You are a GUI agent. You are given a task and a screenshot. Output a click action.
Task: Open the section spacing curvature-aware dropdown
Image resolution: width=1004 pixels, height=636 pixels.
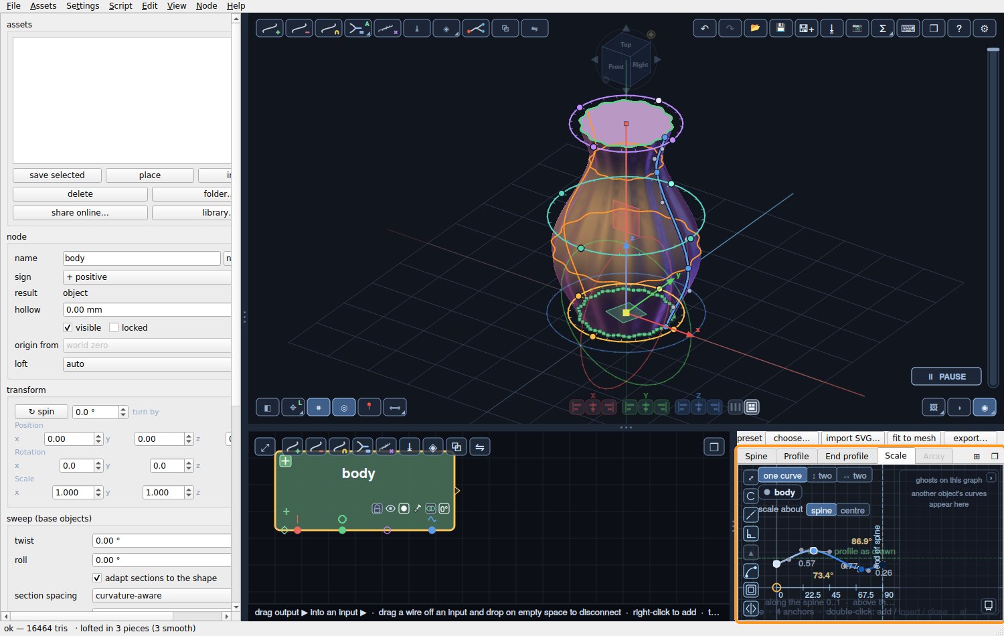(x=162, y=596)
